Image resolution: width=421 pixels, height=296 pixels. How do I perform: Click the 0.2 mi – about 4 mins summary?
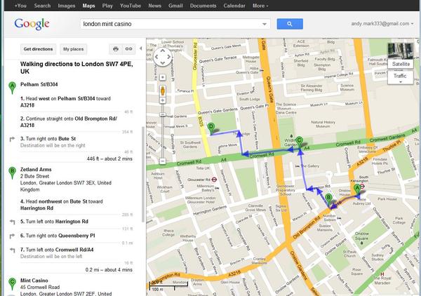(x=109, y=270)
